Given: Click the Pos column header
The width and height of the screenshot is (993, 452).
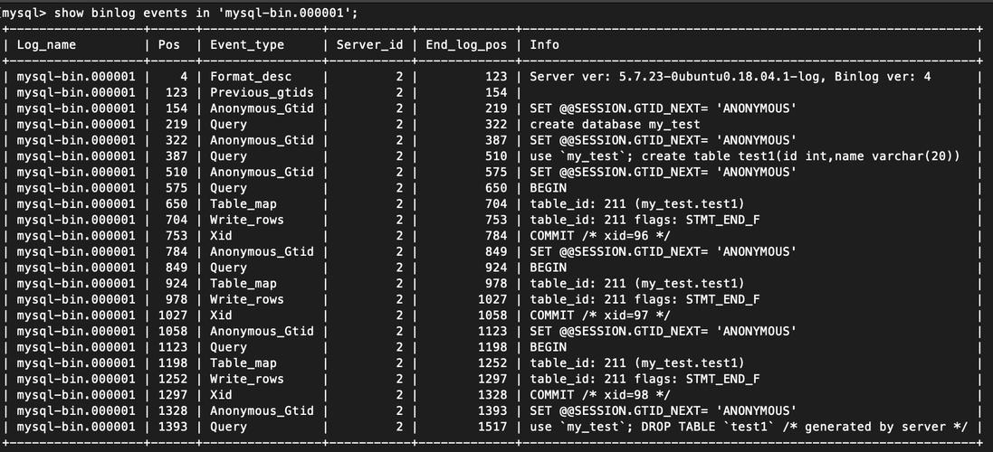Looking at the screenshot, I should point(168,44).
